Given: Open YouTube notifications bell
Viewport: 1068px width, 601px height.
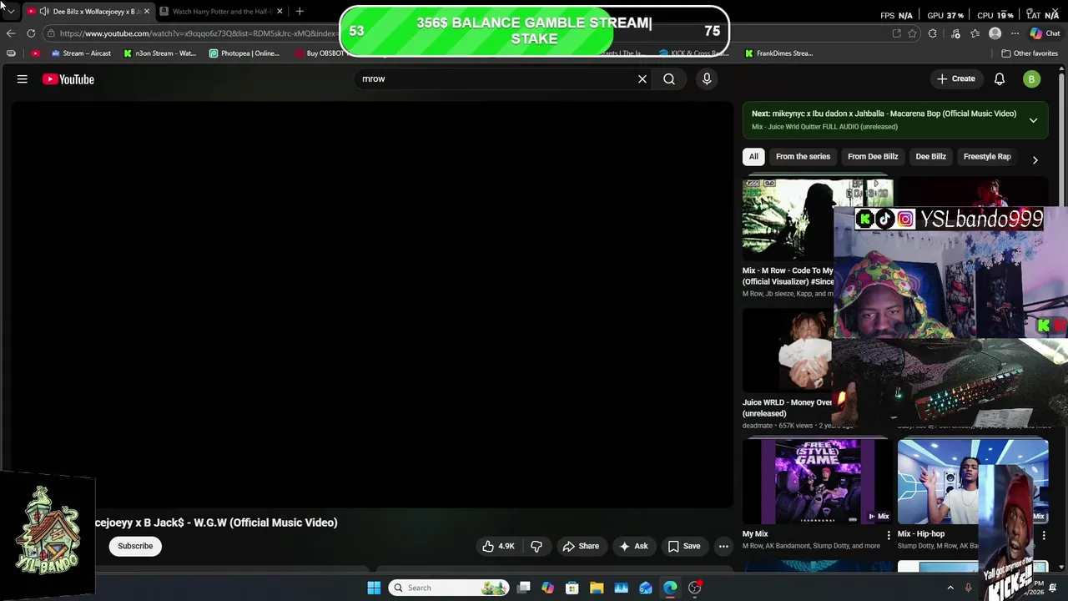Looking at the screenshot, I should click(x=1000, y=79).
